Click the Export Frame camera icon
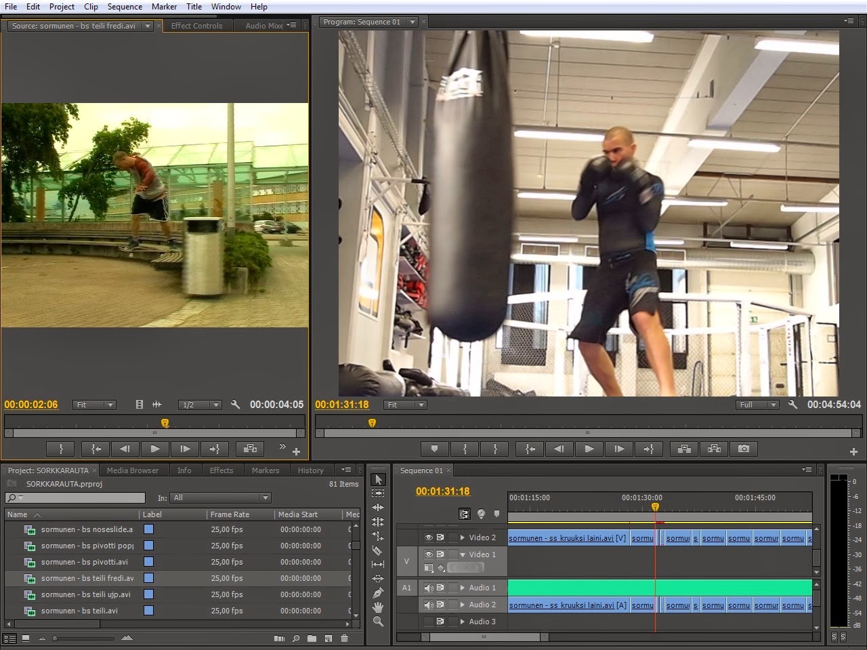 pos(744,449)
